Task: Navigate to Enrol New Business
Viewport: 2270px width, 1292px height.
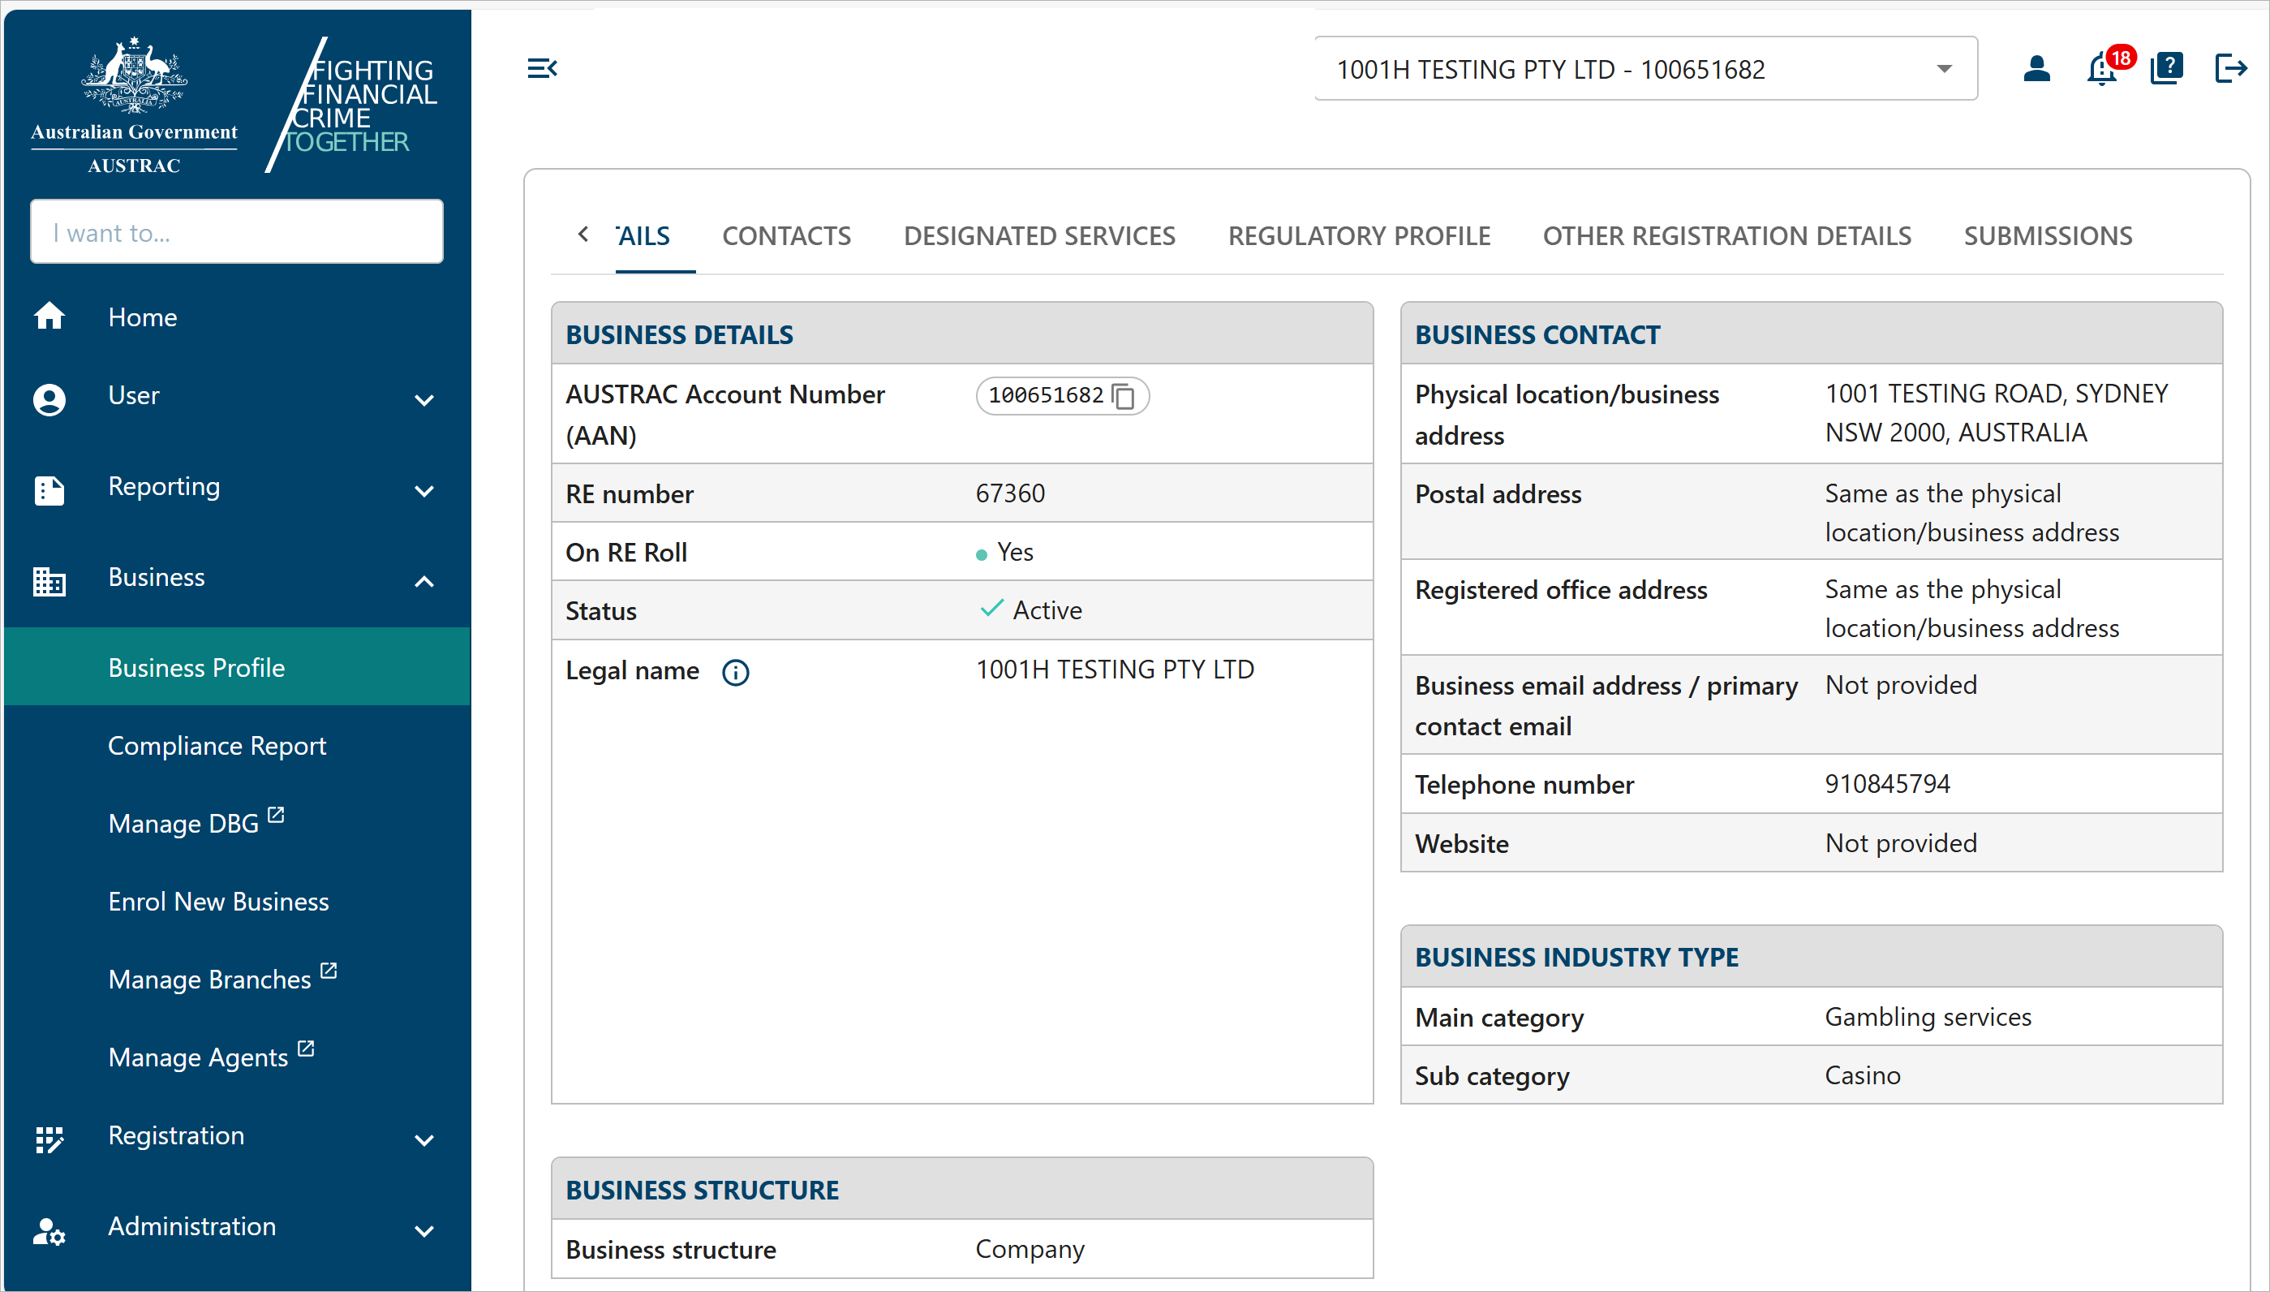Action: coord(218,901)
